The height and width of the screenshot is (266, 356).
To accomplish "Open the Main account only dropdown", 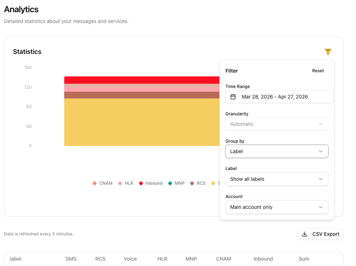I will 277,207.
